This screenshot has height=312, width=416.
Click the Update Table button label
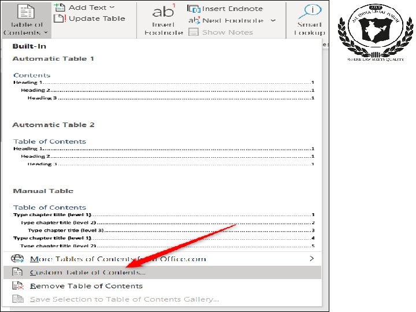97,18
